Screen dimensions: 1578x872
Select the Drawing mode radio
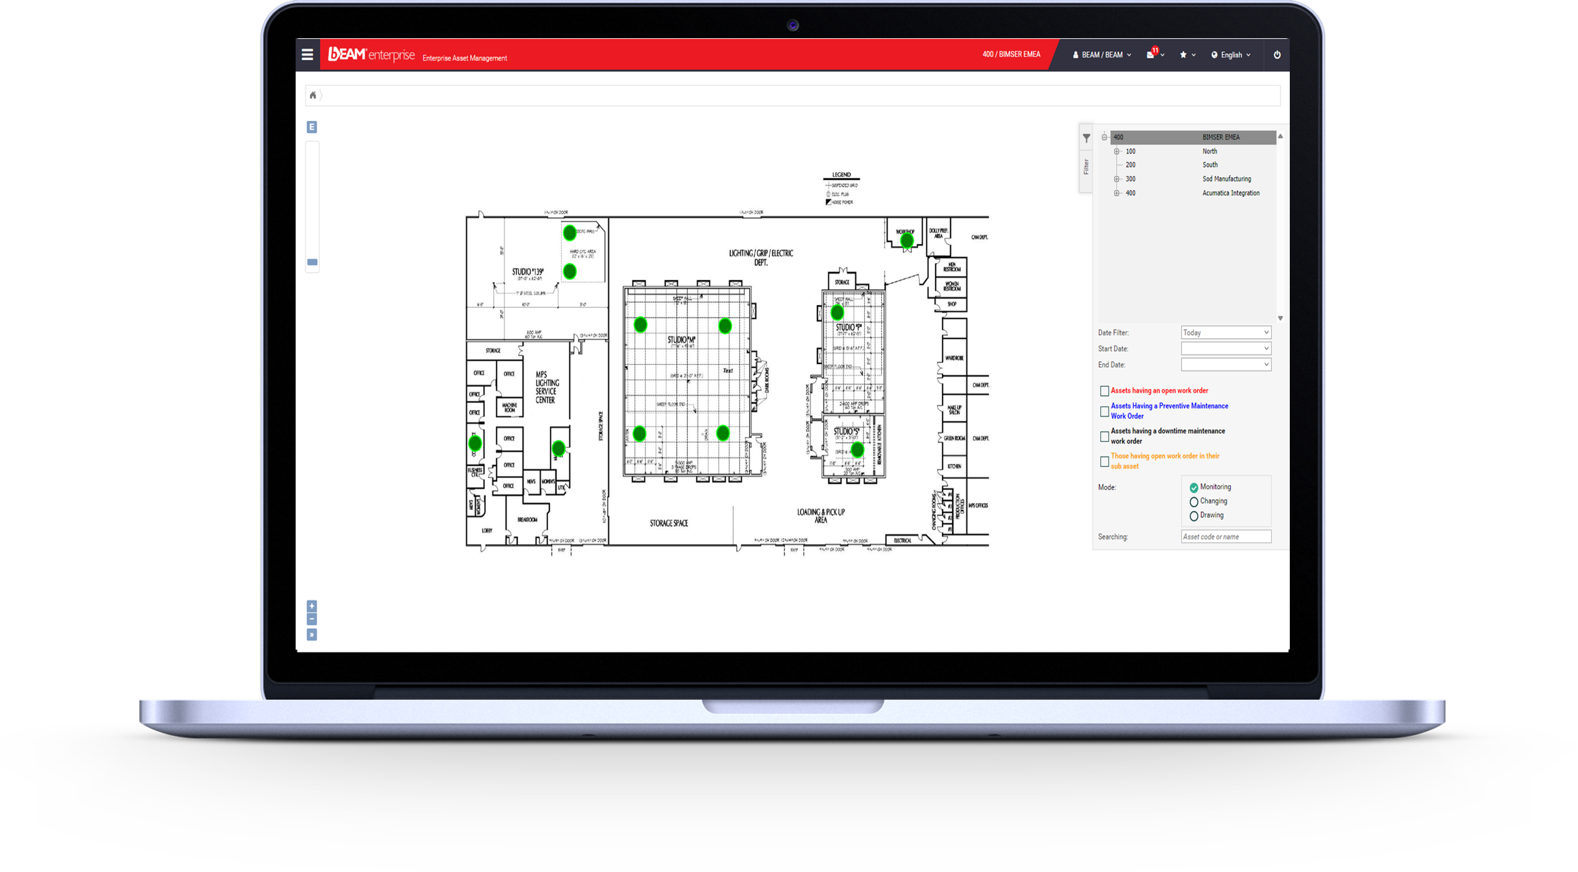(x=1194, y=515)
